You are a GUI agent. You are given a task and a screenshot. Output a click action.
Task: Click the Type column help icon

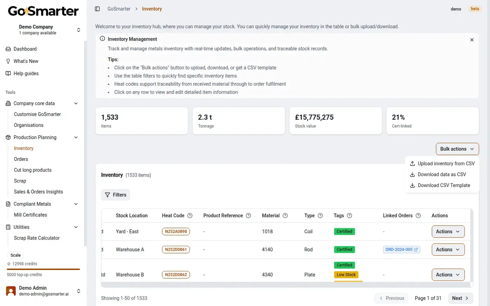(x=320, y=215)
